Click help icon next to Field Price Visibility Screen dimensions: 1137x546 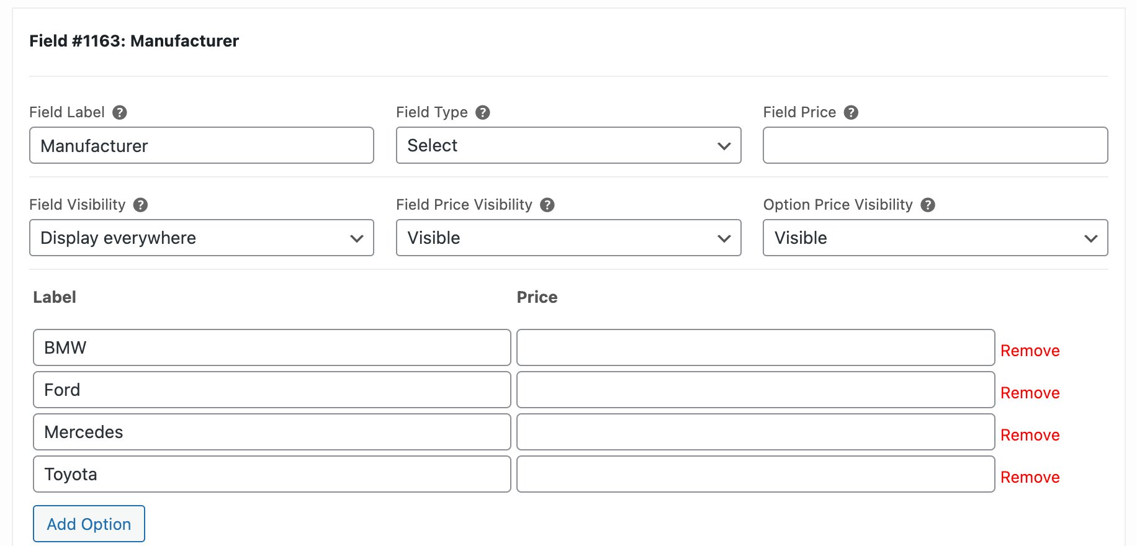click(x=547, y=205)
